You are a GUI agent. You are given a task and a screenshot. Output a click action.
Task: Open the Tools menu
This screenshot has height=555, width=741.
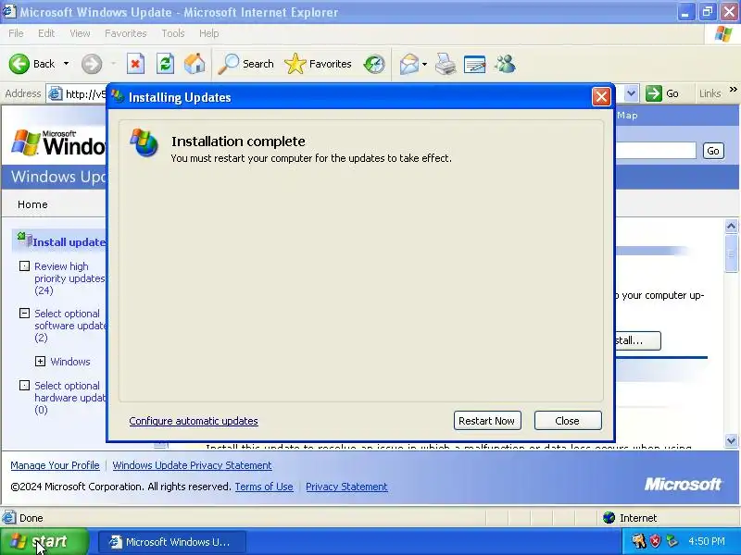click(x=173, y=33)
